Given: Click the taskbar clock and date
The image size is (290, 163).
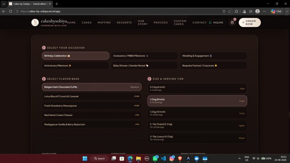Looking at the screenshot, I should (280, 159).
